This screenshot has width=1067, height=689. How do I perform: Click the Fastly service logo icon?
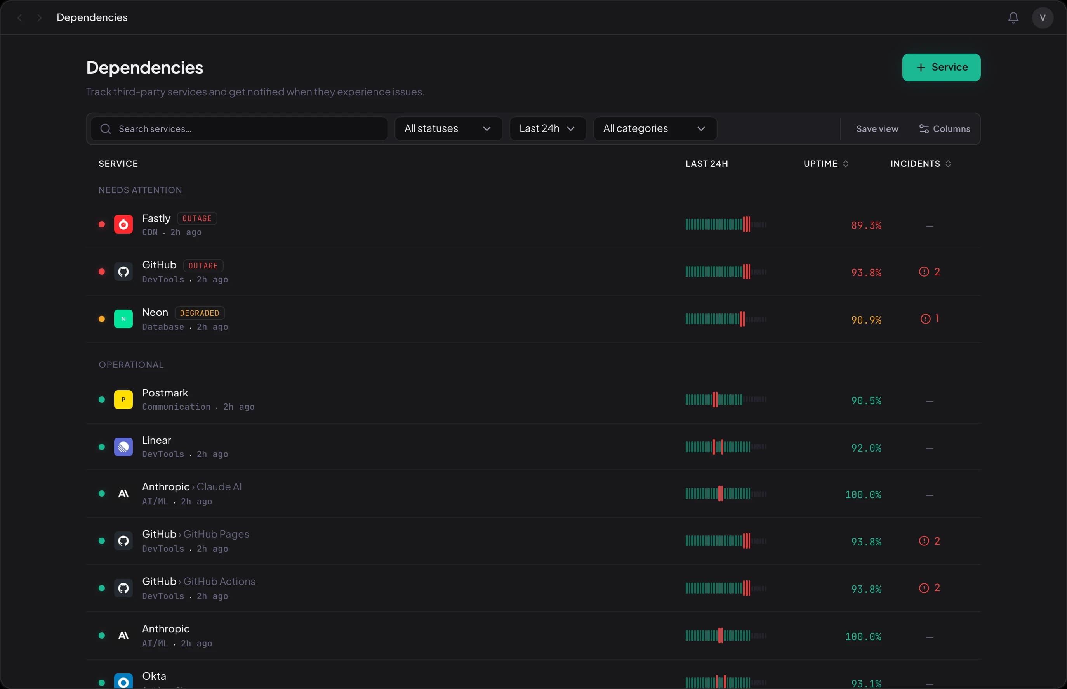point(123,224)
